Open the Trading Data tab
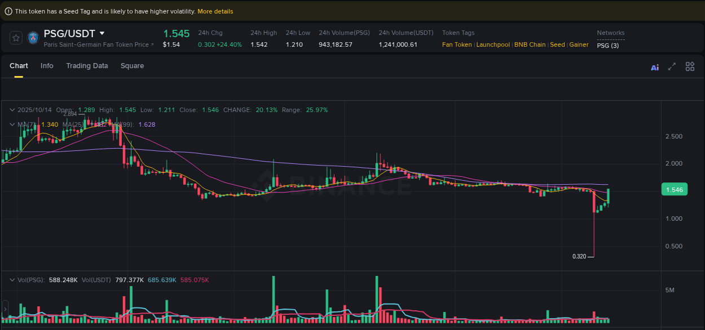This screenshot has width=705, height=330. tap(87, 66)
